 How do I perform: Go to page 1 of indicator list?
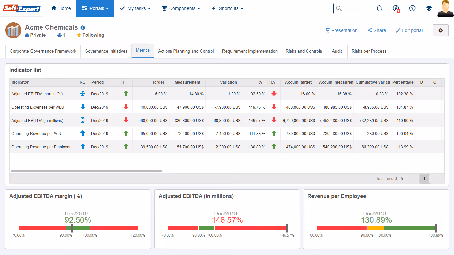coord(424,179)
